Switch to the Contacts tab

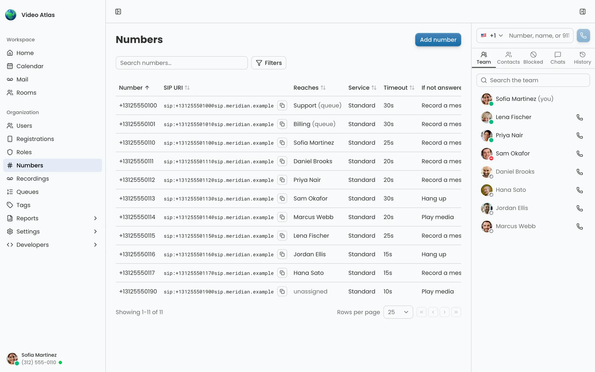(x=508, y=58)
